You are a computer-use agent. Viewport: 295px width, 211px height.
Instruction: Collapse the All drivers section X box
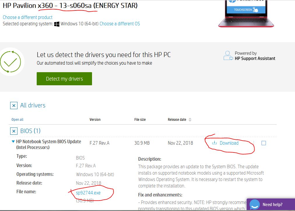(14, 105)
